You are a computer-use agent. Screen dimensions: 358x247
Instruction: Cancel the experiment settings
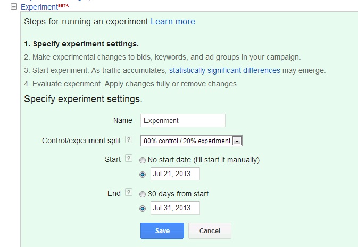(210, 230)
